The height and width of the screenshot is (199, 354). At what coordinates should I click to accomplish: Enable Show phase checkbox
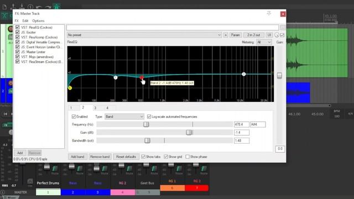point(188,156)
